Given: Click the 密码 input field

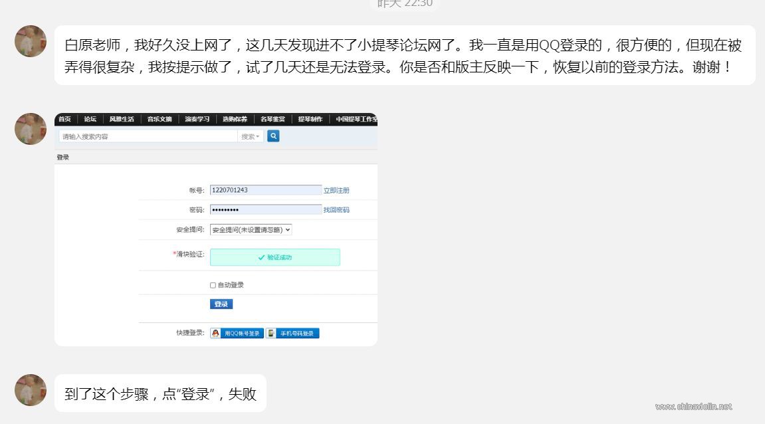Looking at the screenshot, I should pos(266,209).
